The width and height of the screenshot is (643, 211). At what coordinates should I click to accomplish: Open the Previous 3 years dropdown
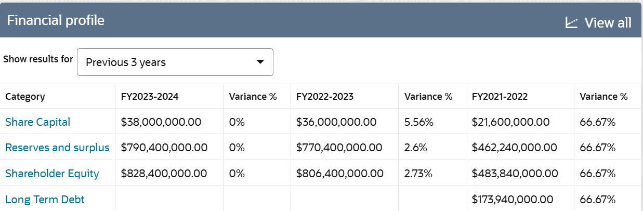[x=175, y=62]
